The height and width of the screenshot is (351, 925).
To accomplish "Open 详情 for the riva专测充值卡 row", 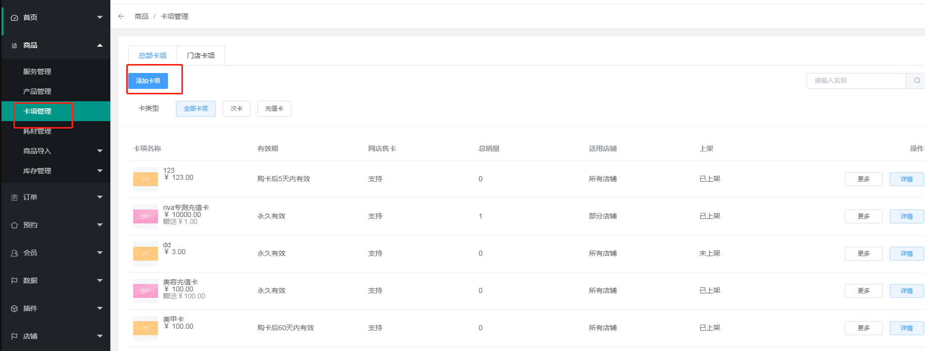I will pyautogui.click(x=906, y=216).
